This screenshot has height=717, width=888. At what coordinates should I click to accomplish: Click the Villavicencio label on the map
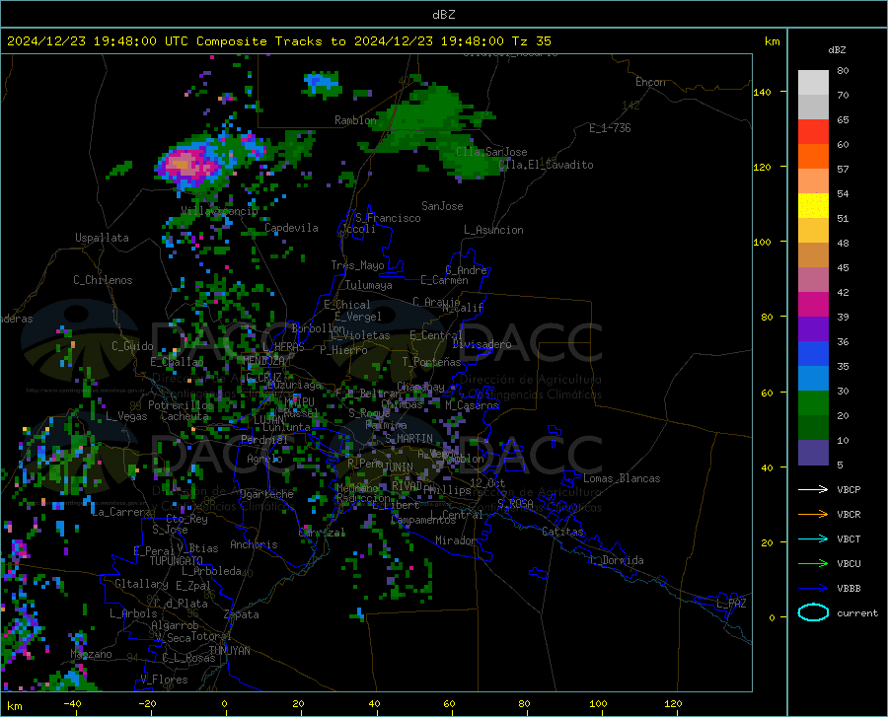(x=220, y=211)
